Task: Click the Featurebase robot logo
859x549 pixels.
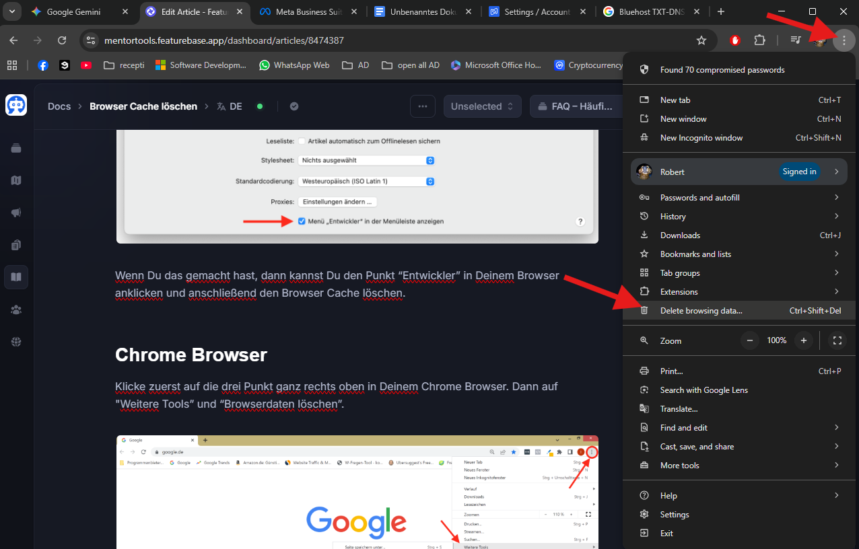Action: (16, 105)
